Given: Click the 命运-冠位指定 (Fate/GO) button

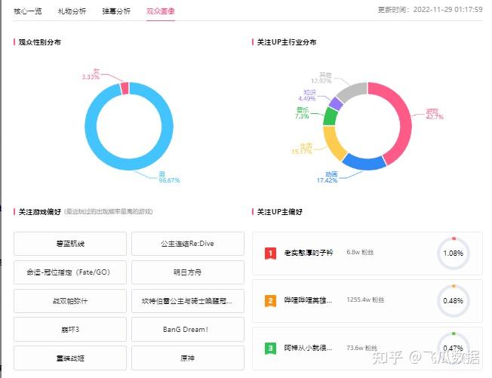Looking at the screenshot, I should point(70,272).
